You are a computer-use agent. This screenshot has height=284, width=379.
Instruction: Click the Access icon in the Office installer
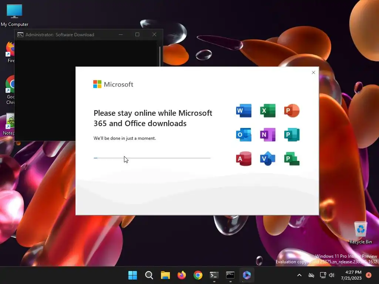coord(244,159)
